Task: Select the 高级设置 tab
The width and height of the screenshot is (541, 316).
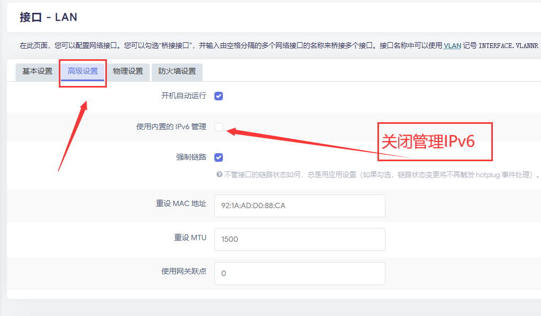Action: click(83, 71)
